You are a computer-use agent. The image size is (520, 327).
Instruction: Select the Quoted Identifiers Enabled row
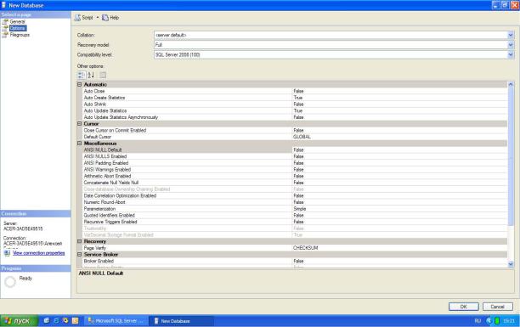pos(295,215)
